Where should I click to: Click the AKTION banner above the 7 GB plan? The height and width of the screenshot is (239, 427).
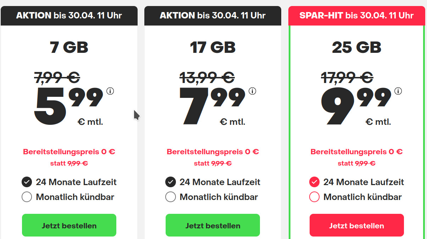[69, 16]
